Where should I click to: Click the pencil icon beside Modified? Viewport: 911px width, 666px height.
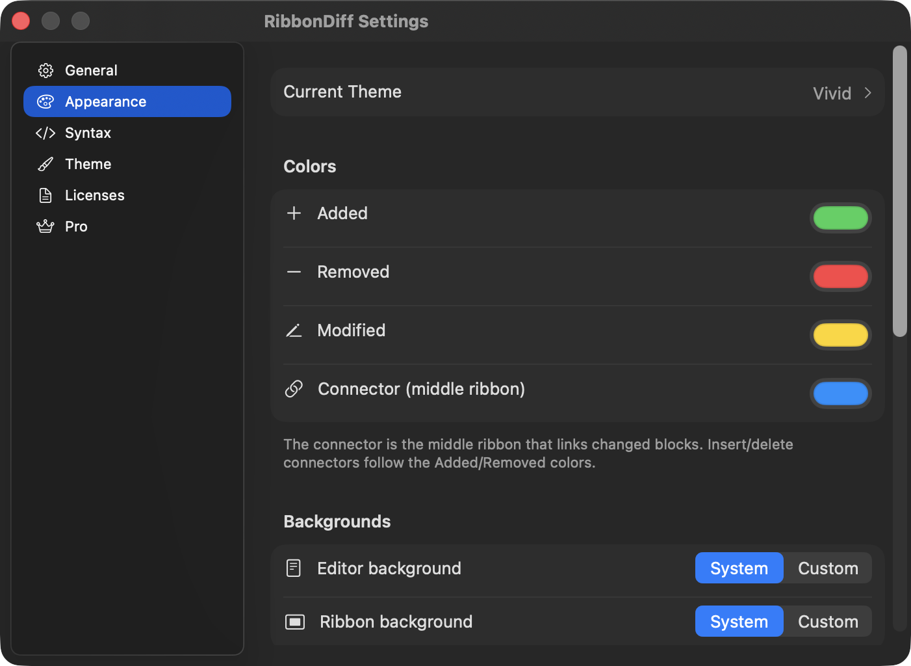point(294,330)
